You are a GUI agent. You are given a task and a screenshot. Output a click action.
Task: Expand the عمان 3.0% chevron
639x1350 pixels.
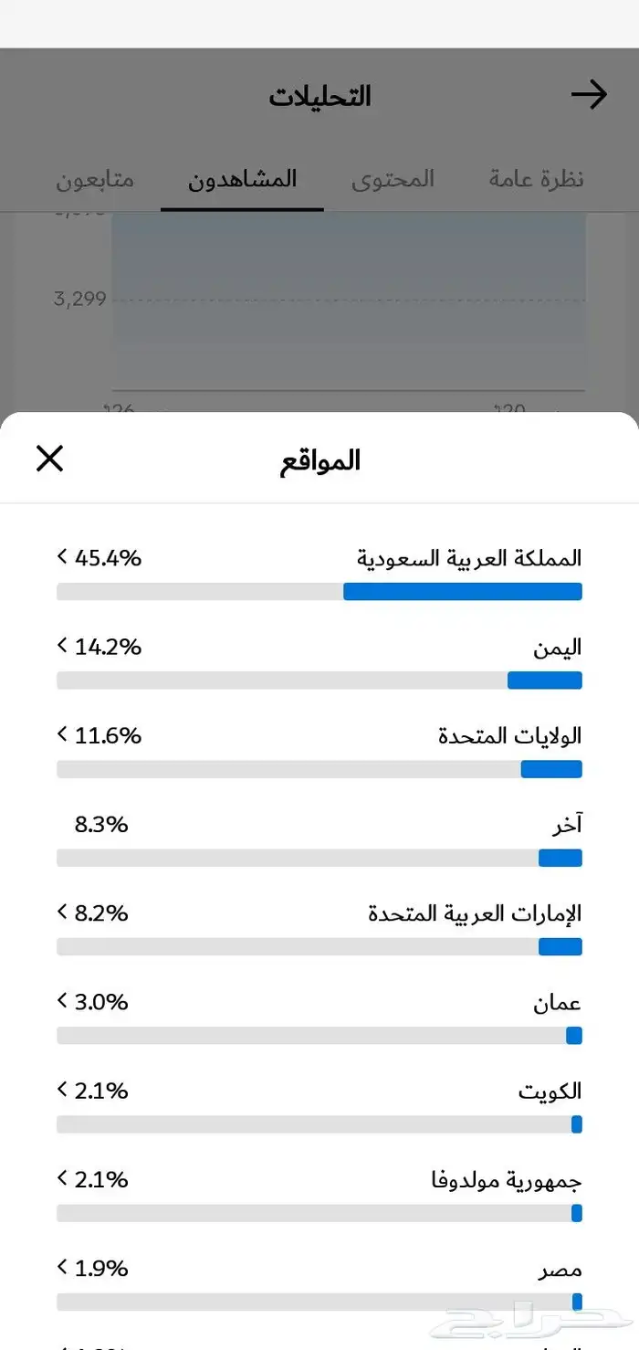point(62,1001)
